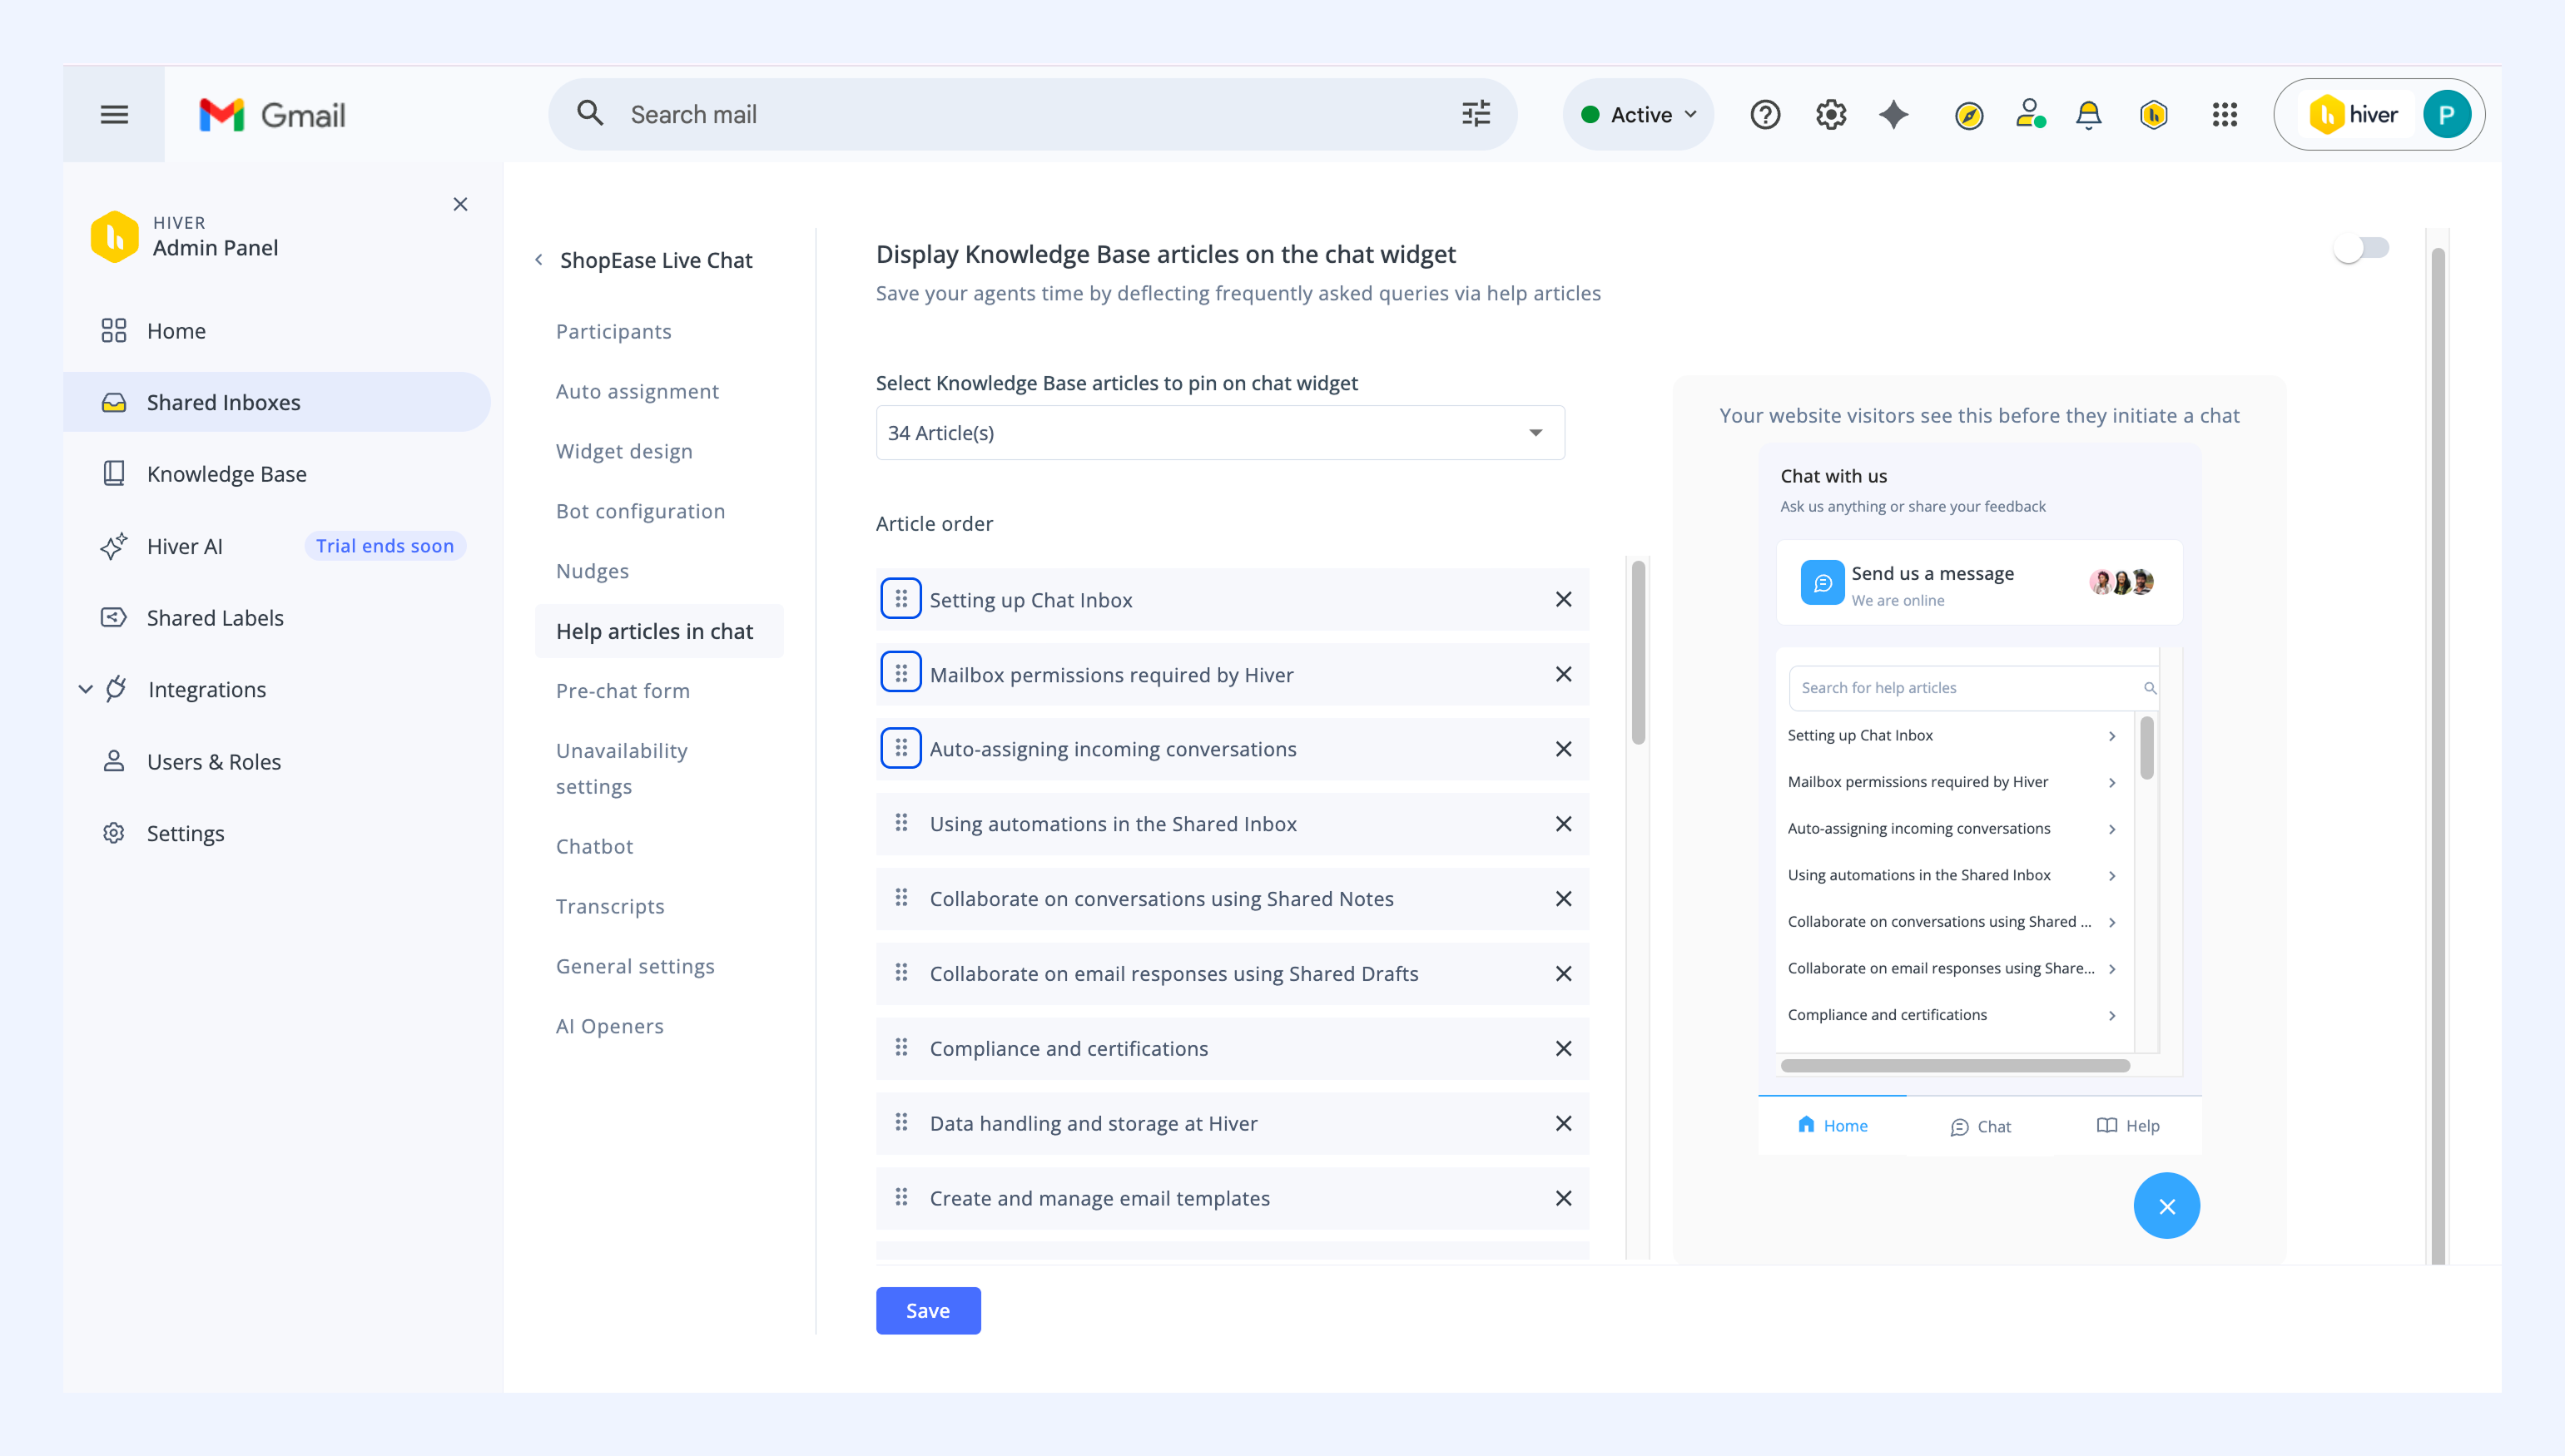Click the user availability status icon
This screenshot has width=2565, height=1456.
click(2030, 114)
